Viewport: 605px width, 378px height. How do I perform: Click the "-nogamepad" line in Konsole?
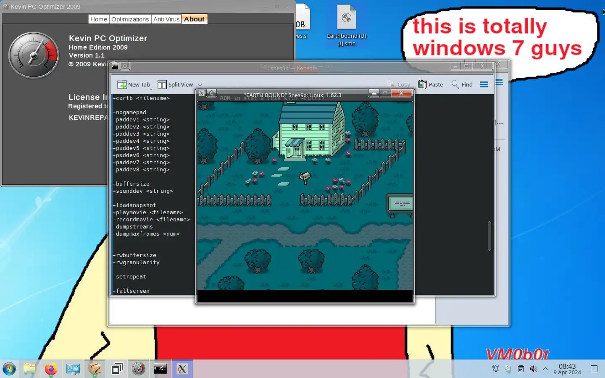tap(129, 112)
